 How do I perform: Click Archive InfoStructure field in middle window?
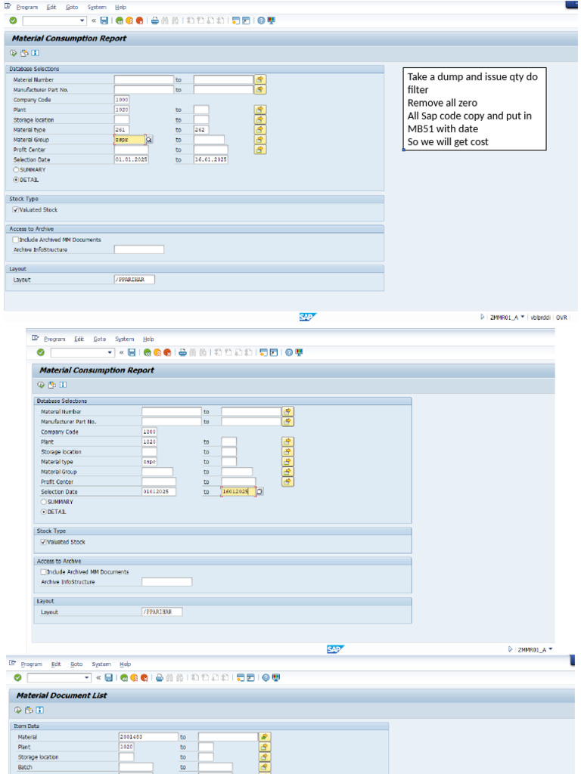pos(166,582)
